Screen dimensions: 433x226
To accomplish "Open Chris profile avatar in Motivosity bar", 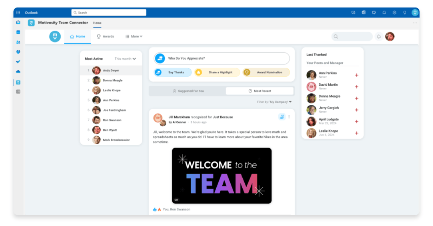I will tap(390, 36).
